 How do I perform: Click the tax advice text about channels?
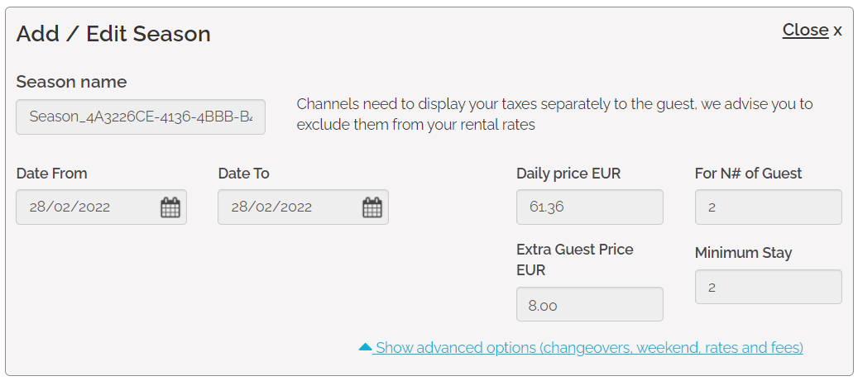554,115
